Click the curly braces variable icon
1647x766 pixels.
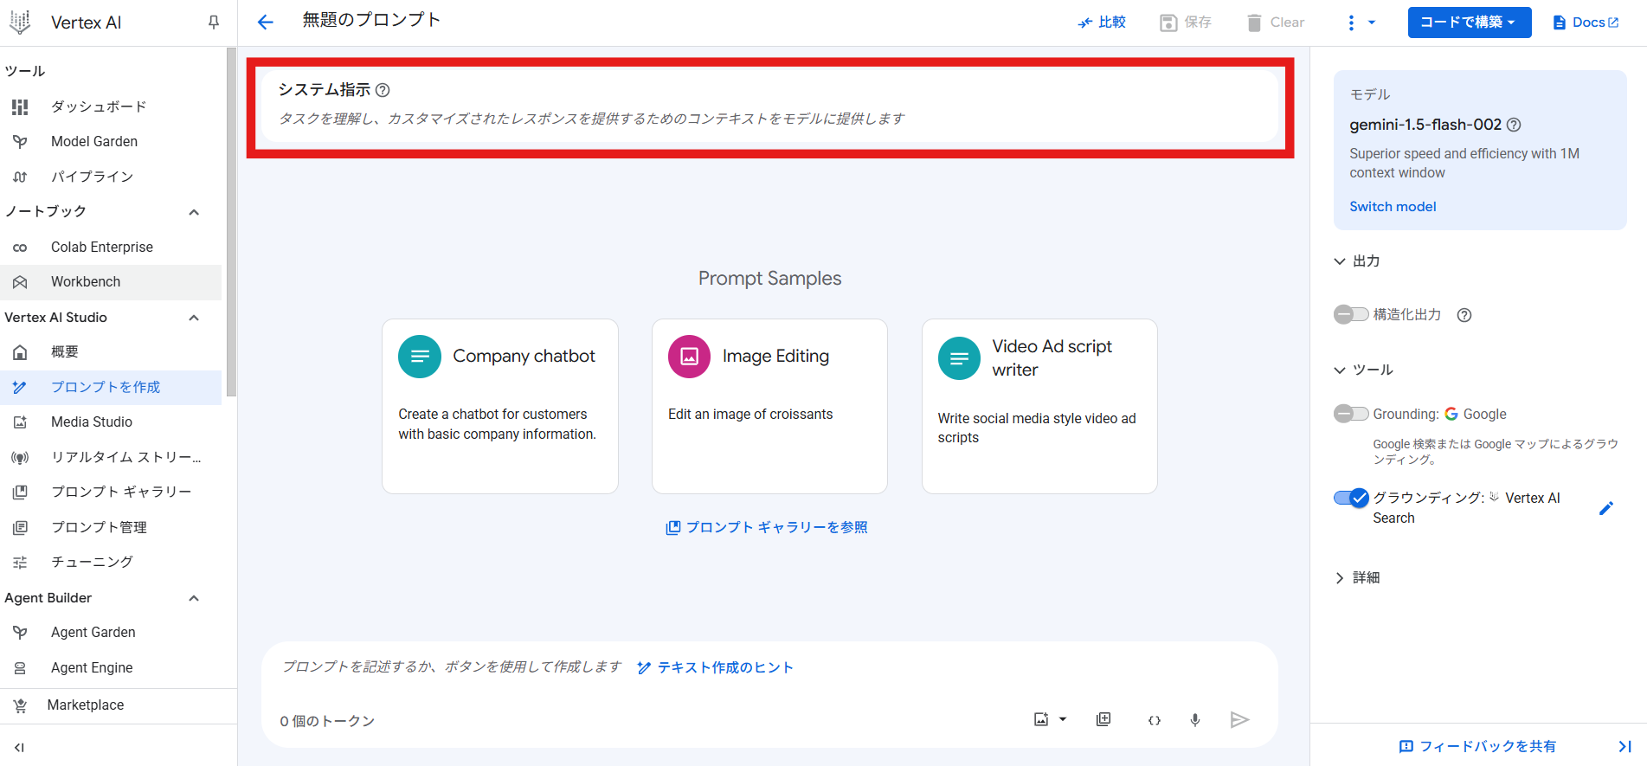pyautogui.click(x=1155, y=720)
